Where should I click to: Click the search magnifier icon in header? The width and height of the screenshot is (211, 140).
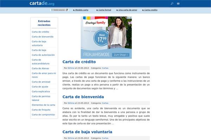point(172,3)
